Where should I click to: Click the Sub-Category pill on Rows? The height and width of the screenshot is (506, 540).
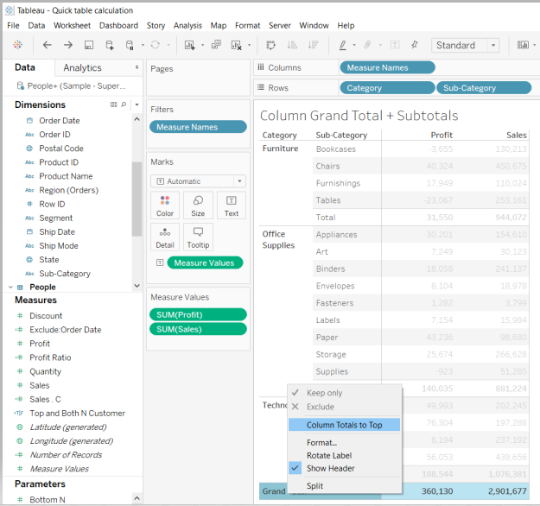(x=484, y=88)
